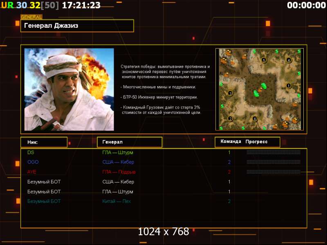Click the 'Генерал Джазиз' title box
The height and width of the screenshot is (245, 327).
click(x=77, y=26)
